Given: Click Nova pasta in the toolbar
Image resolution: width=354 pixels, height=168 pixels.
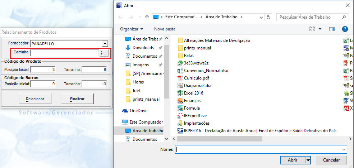Looking at the screenshot, I should point(165,29).
